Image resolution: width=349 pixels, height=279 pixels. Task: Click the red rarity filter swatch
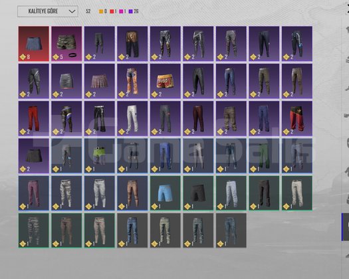[x=112, y=11]
